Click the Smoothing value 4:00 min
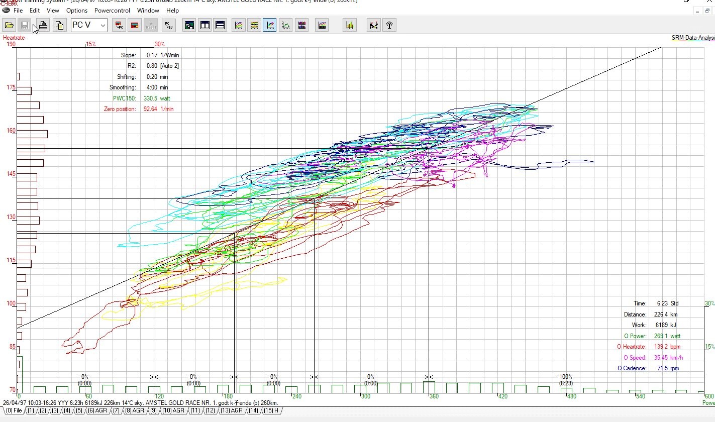The height and width of the screenshot is (422, 715). tap(157, 87)
